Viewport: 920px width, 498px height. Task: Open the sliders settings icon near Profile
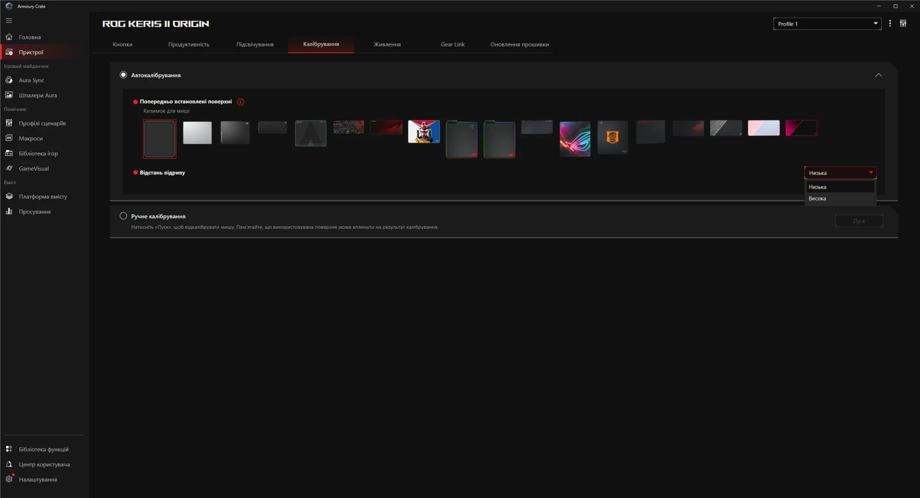903,23
